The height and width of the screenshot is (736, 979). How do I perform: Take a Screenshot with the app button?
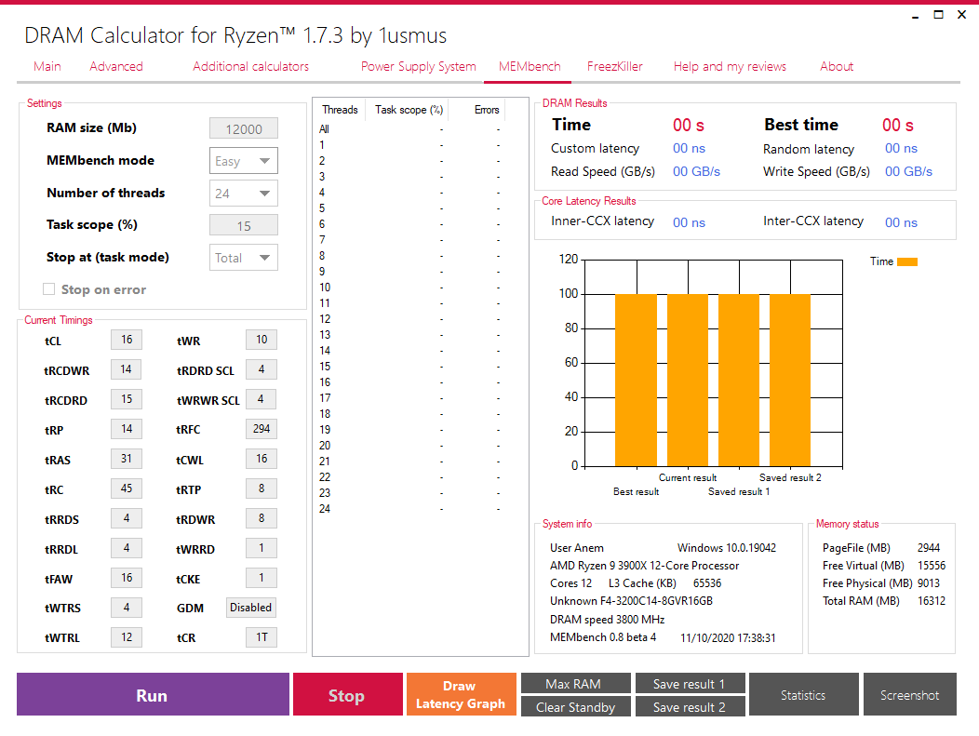[910, 694]
